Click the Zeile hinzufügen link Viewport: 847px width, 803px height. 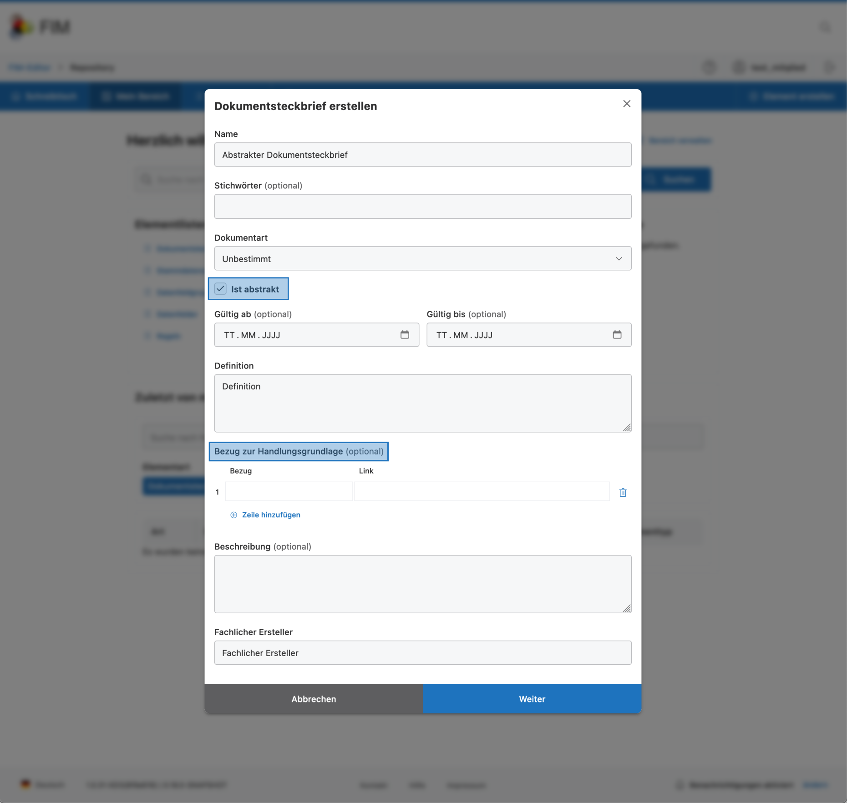(x=271, y=515)
